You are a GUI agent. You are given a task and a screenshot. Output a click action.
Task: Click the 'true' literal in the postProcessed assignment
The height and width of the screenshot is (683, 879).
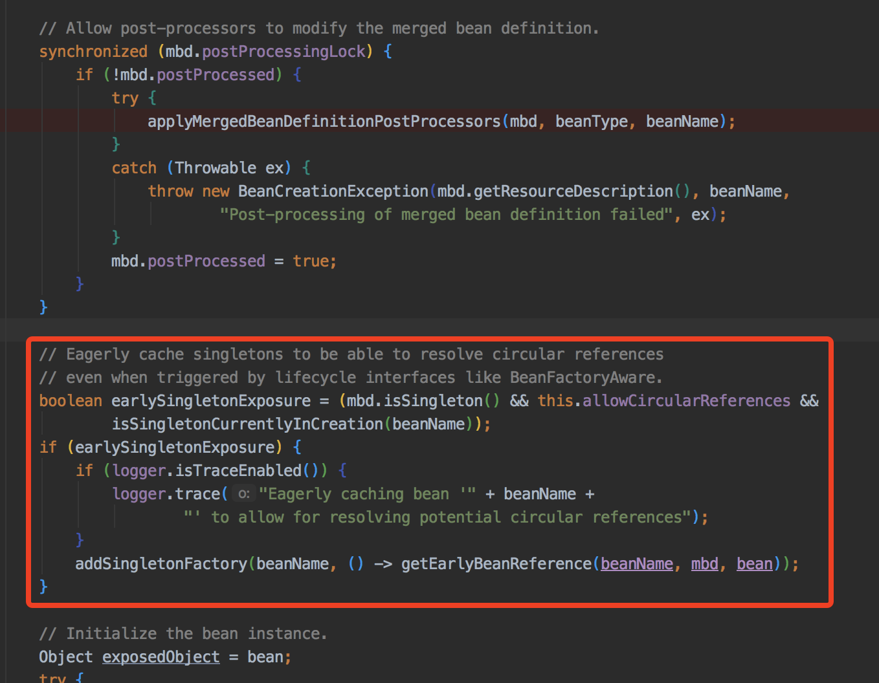click(x=311, y=261)
